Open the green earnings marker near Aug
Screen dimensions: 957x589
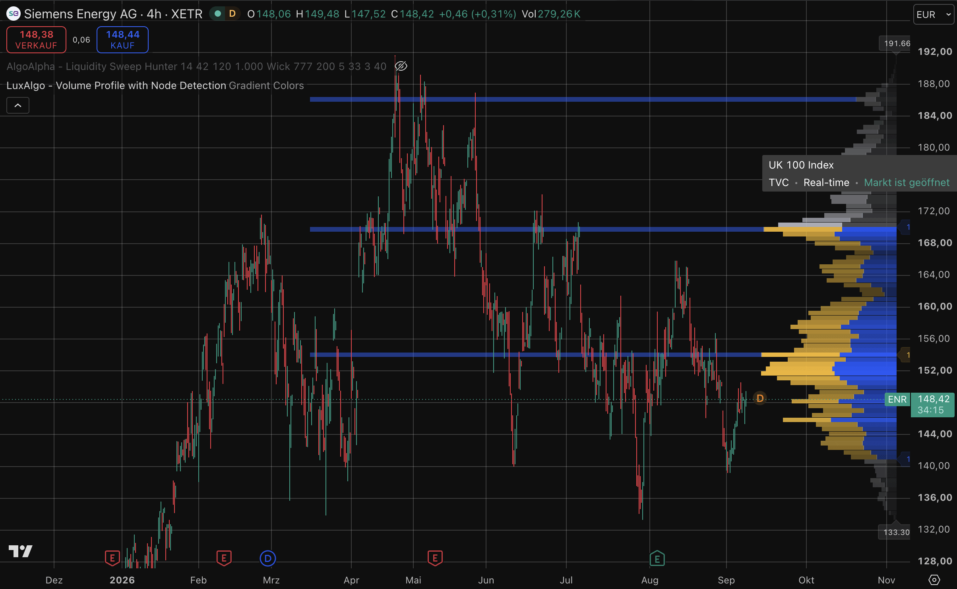coord(657,558)
